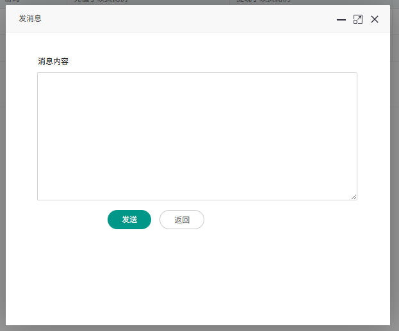Image resolution: width=399 pixels, height=331 pixels.
Task: Click the text area resize handle
Action: tap(354, 197)
